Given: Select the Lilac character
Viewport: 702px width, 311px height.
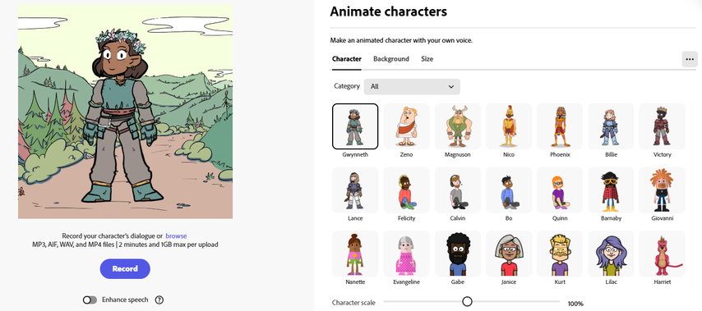Looking at the screenshot, I should tap(611, 254).
